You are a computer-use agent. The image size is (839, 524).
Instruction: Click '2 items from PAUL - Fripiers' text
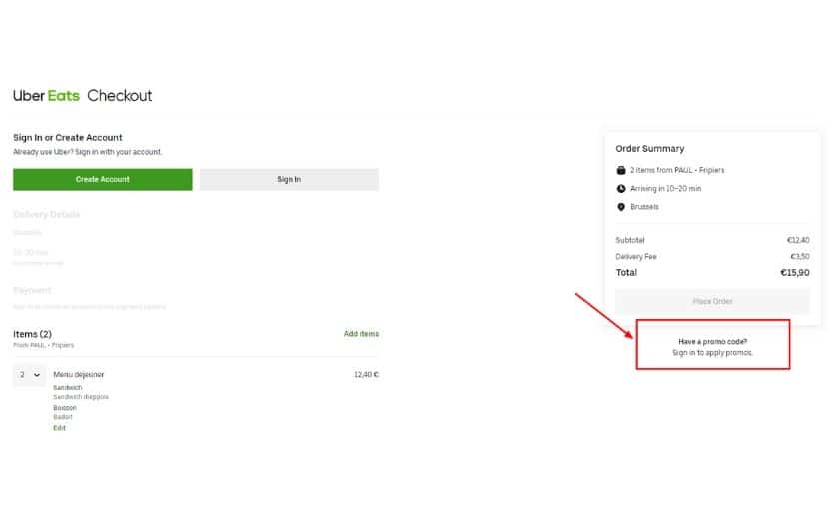(x=677, y=170)
